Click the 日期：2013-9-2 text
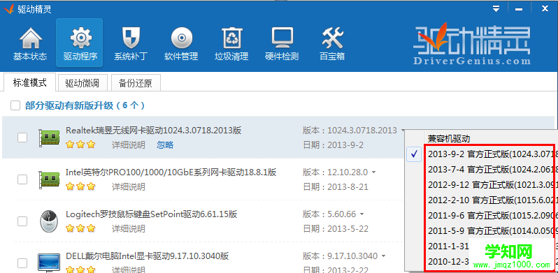Viewport: 558px width, 273px height. (333, 145)
